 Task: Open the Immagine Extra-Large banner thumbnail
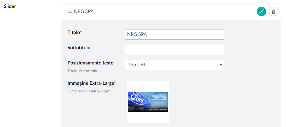(148, 102)
